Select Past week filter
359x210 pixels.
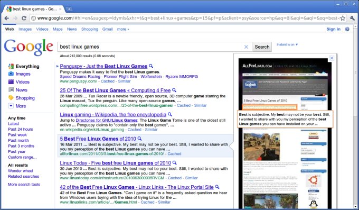17,135
